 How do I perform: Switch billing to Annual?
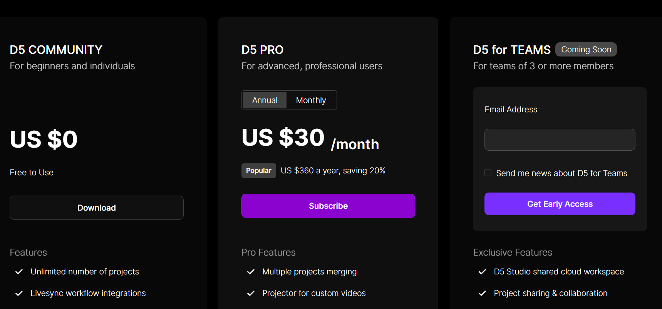pyautogui.click(x=265, y=100)
